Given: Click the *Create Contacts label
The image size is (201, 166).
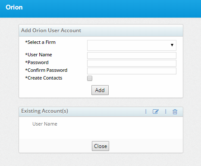Looking at the screenshot, I should pyautogui.click(x=44, y=78).
